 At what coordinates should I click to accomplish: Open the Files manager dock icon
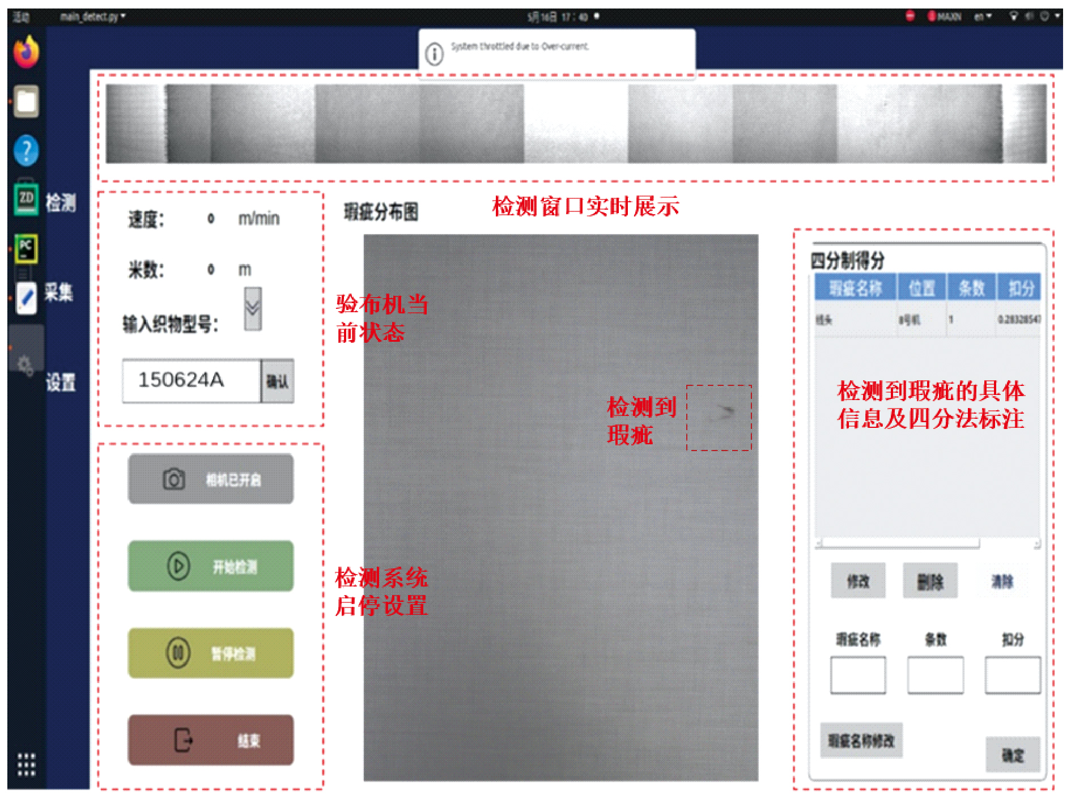point(26,102)
